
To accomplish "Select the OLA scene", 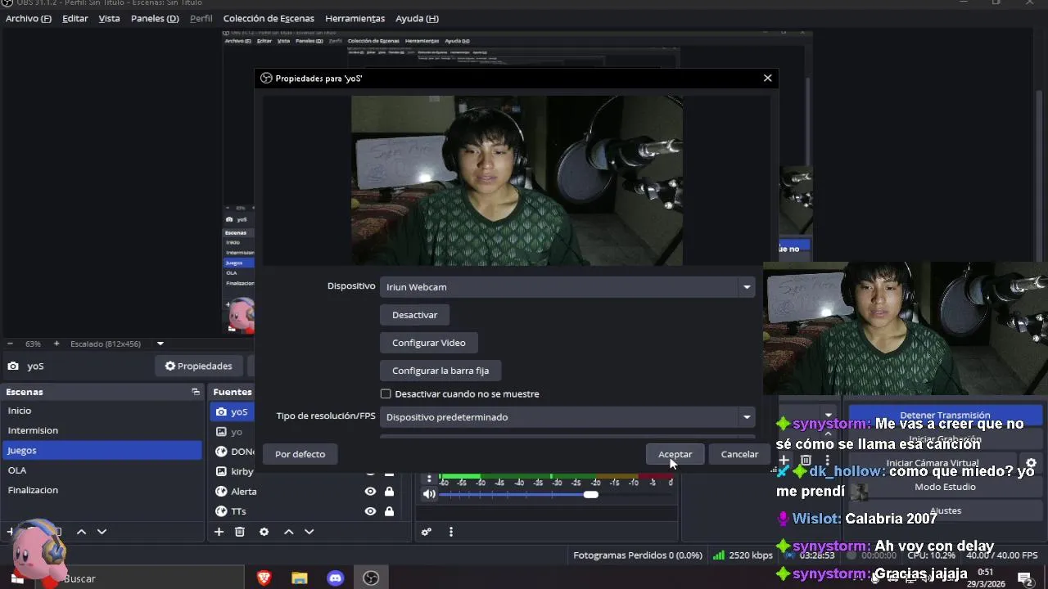I will (102, 470).
